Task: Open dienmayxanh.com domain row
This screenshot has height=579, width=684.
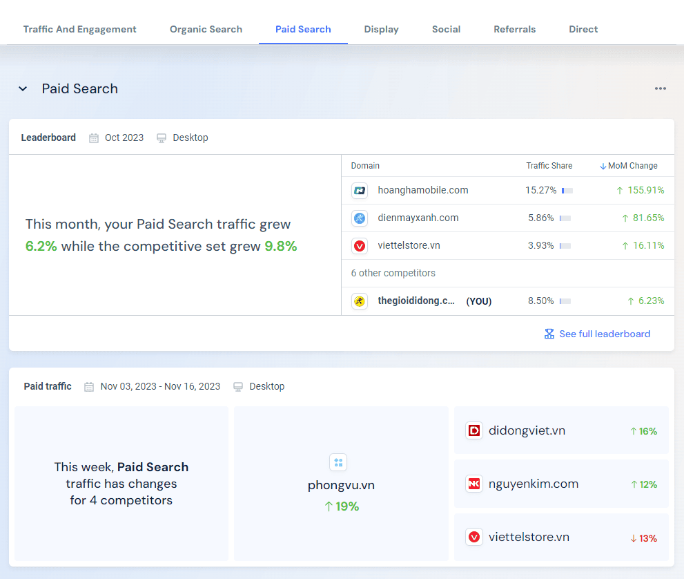Action: click(508, 218)
